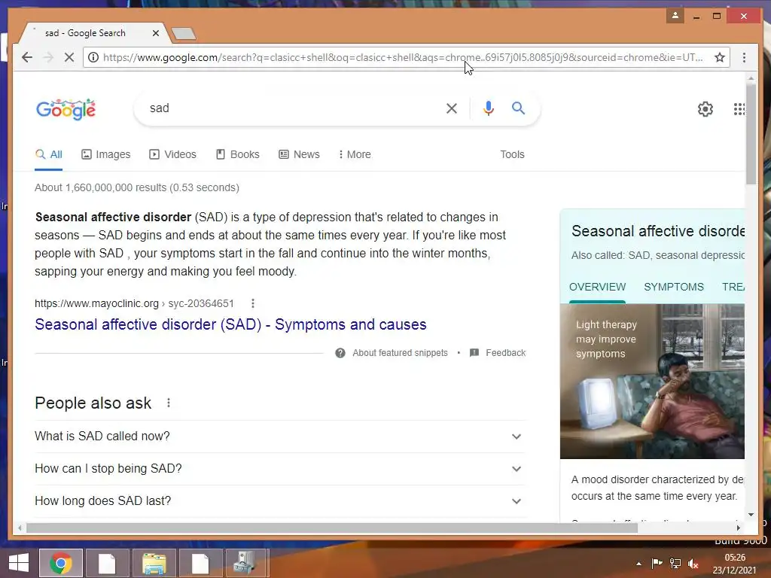Open the Google apps grid icon

click(739, 109)
